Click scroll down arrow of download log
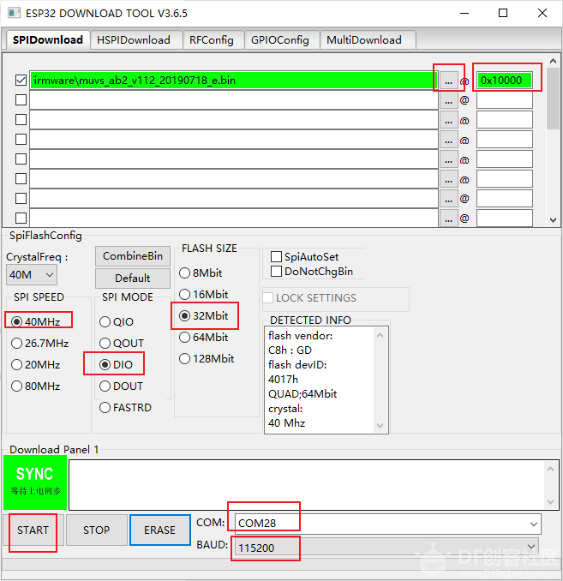Viewport: 563px width, 581px height. (x=550, y=501)
